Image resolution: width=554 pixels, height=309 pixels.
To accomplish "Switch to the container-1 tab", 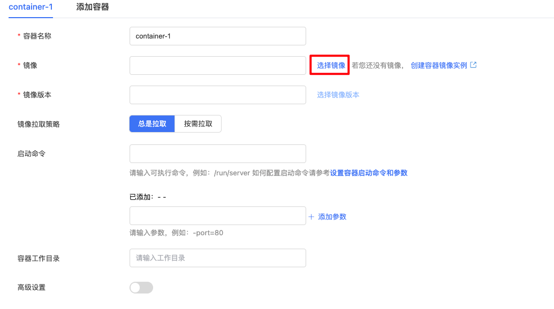I will coord(31,7).
